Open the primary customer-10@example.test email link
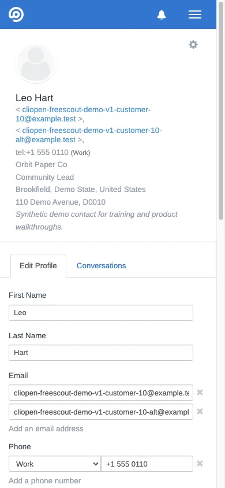 tap(83, 114)
